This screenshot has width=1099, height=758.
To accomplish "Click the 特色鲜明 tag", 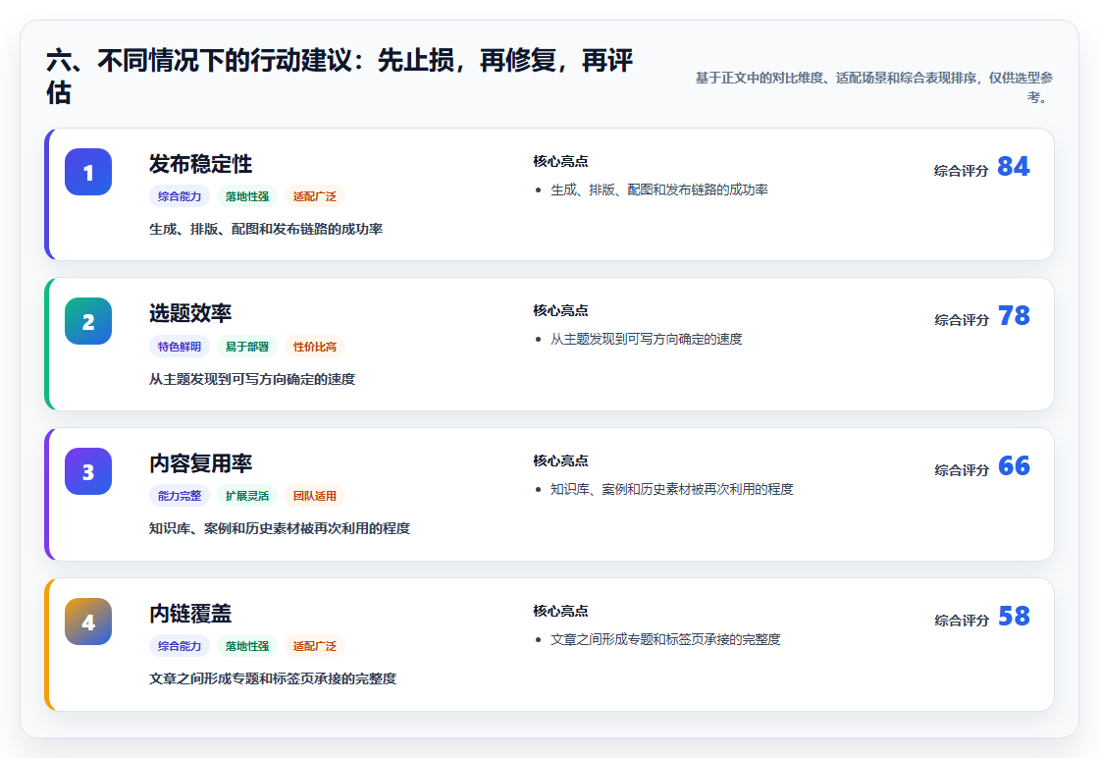I will pyautogui.click(x=180, y=347).
